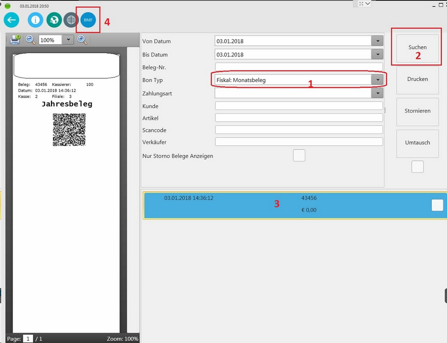447x343 pixels.
Task: Click the Stornieren button
Action: pyautogui.click(x=417, y=111)
